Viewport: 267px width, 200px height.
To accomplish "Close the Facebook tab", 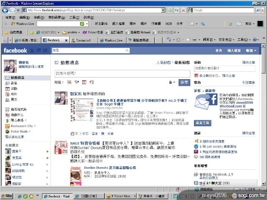I will 66,40.
